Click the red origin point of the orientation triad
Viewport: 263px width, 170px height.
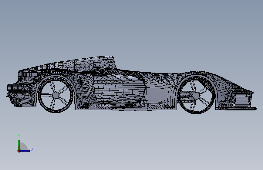[x=19, y=151]
